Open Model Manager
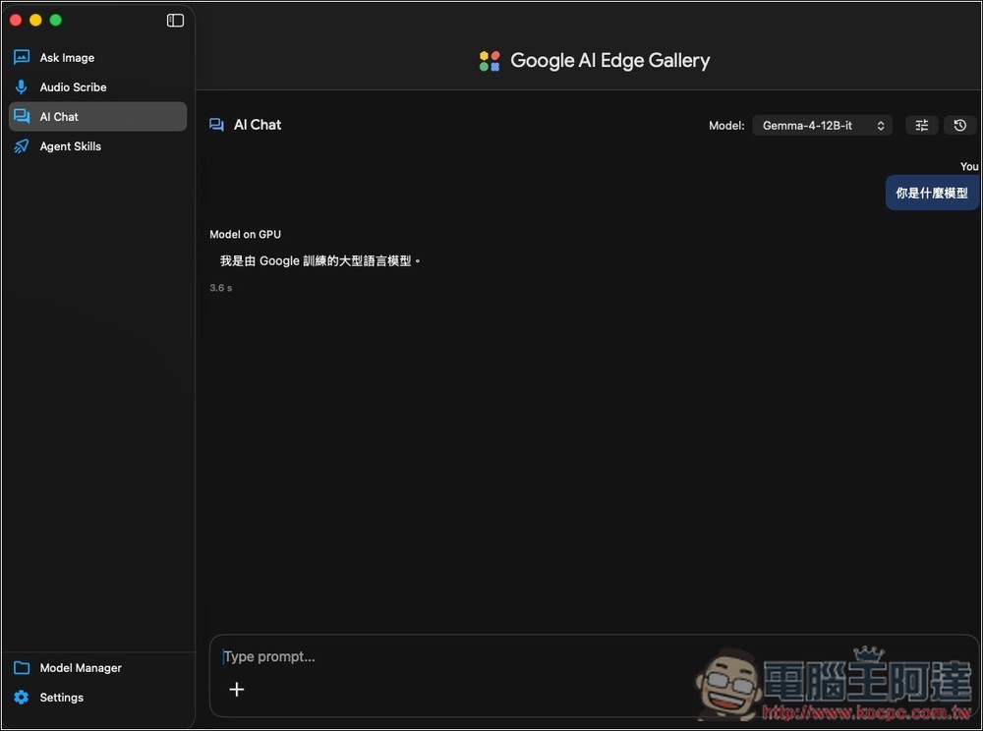This screenshot has height=731, width=983. 97,668
